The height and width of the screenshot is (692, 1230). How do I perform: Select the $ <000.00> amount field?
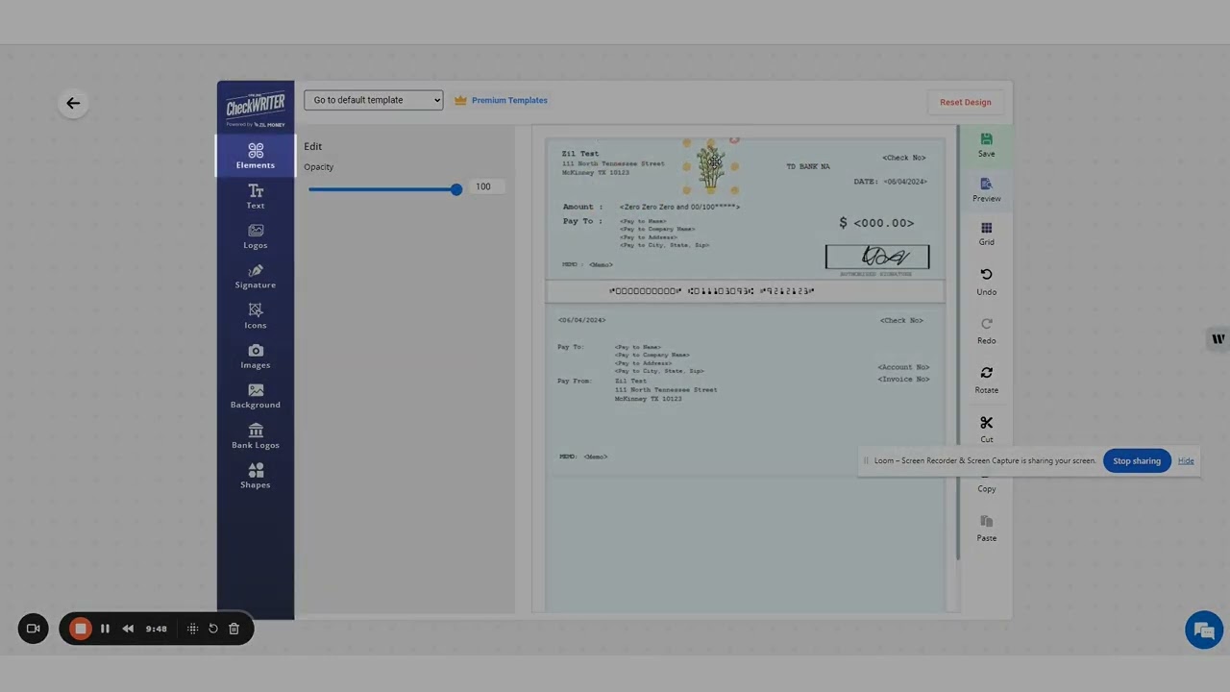pos(876,223)
